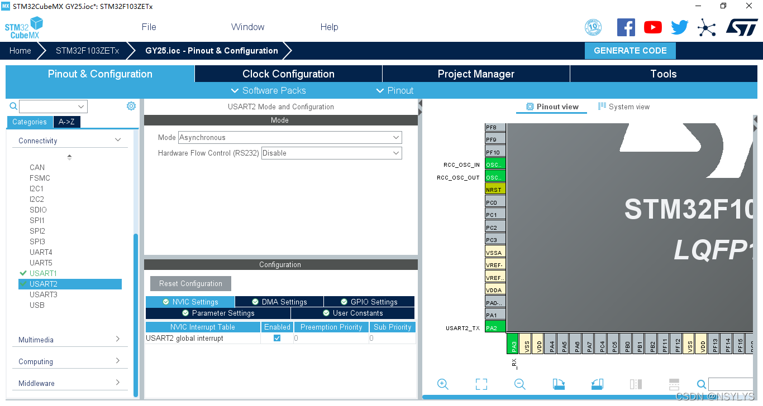Click the search magnifier in categories panel
The height and width of the screenshot is (406, 763).
click(x=13, y=106)
